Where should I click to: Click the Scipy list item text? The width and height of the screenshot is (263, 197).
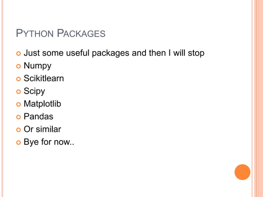click(34, 91)
